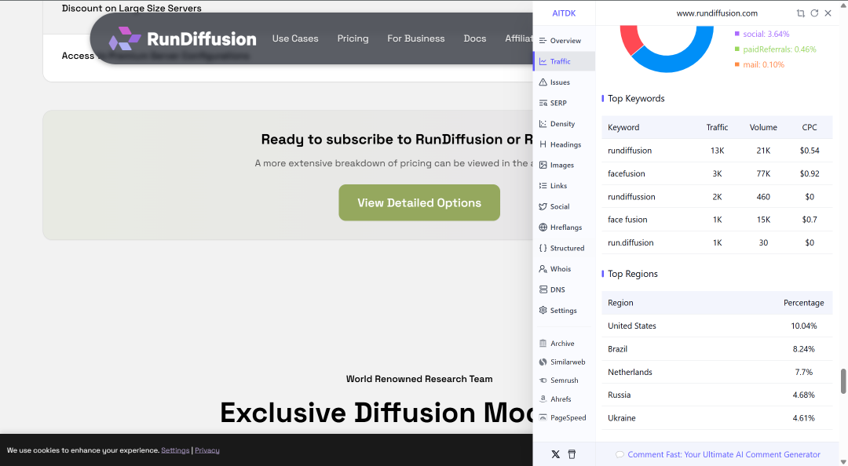Click the www.rundiffusion.com domain title
The height and width of the screenshot is (466, 848).
[x=717, y=13]
